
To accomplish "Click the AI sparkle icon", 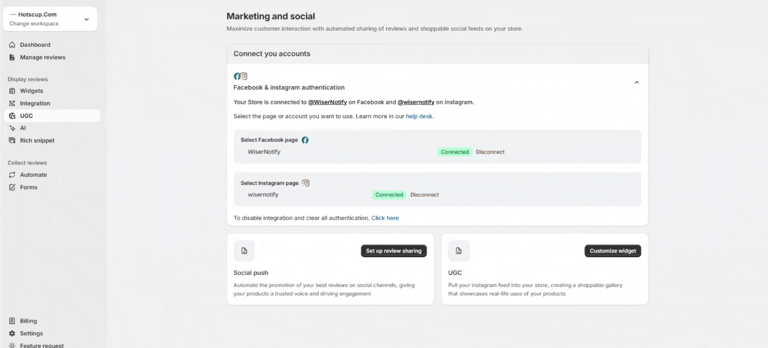I will click(x=13, y=128).
